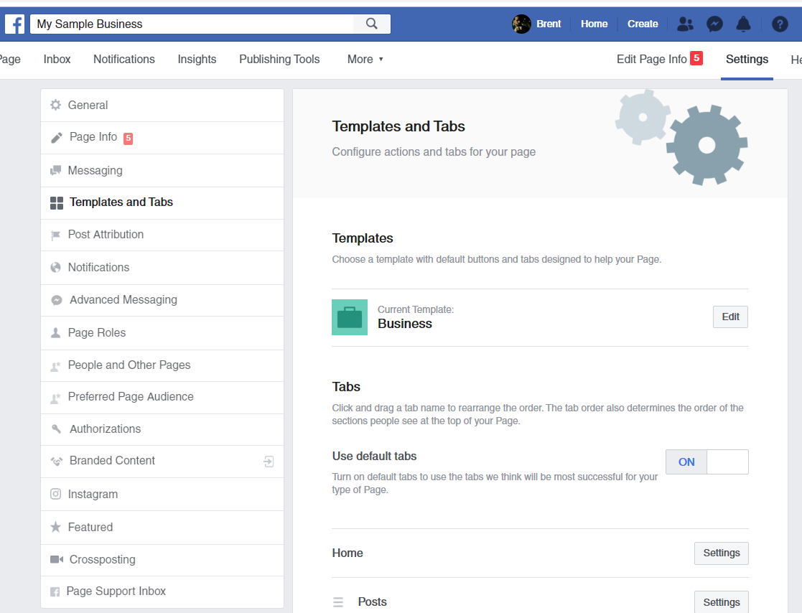Open the Messenger icon in top navigation
802x613 pixels.
point(714,24)
